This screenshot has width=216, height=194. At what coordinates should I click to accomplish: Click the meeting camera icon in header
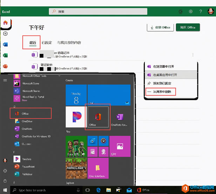(181, 12)
